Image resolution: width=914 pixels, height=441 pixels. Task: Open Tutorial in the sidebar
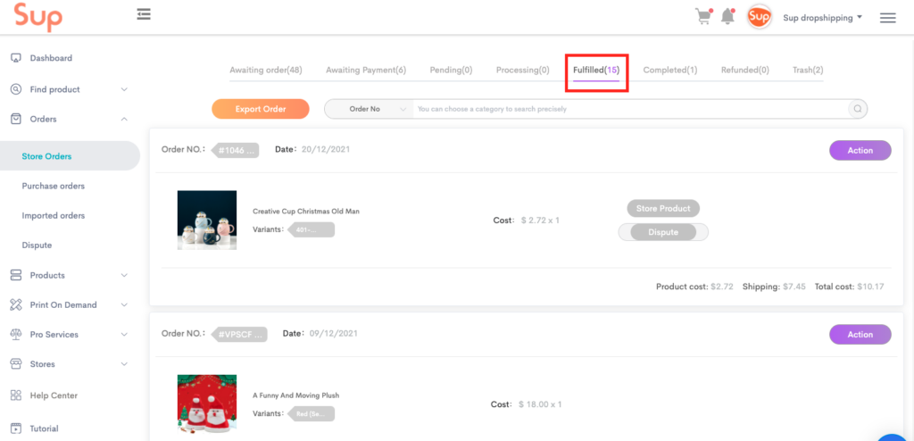point(45,429)
